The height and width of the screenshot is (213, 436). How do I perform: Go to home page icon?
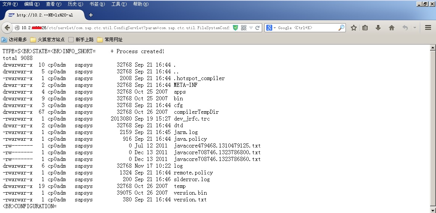point(392,28)
